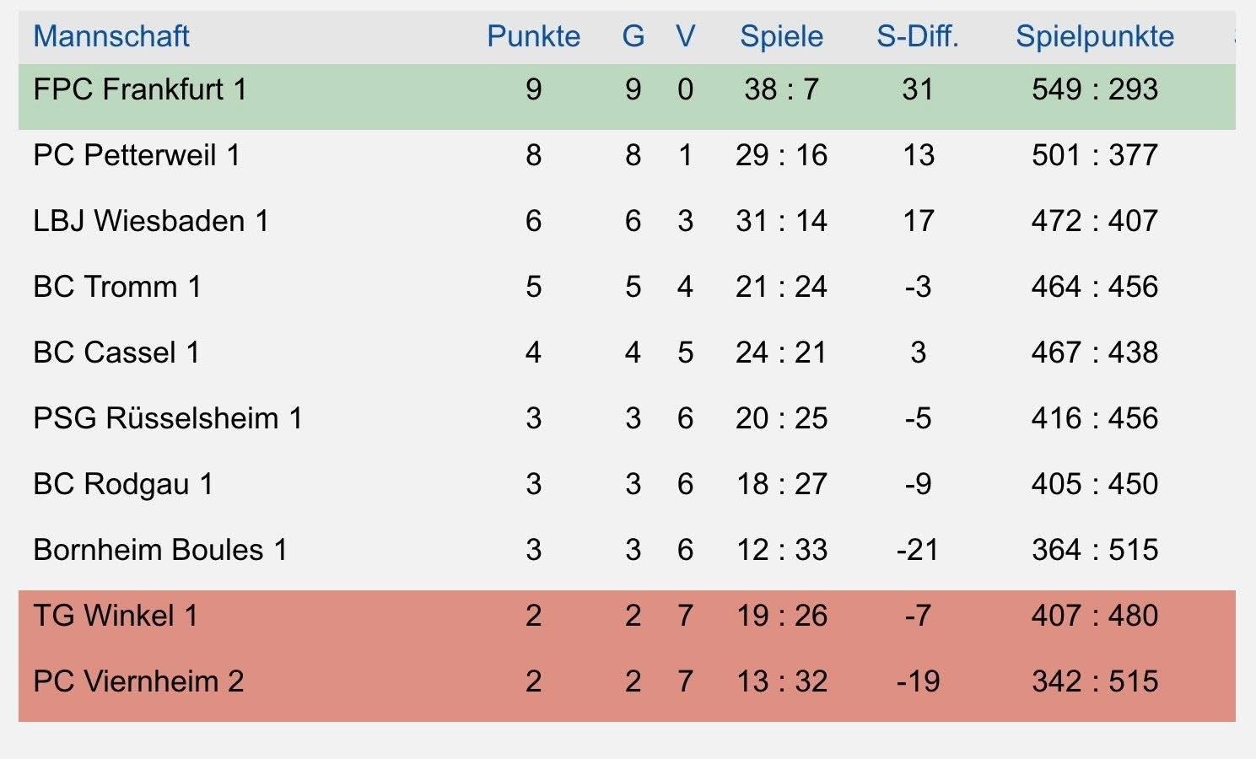Sort by the Spiele column header
The height and width of the screenshot is (759, 1256).
pyautogui.click(x=781, y=36)
